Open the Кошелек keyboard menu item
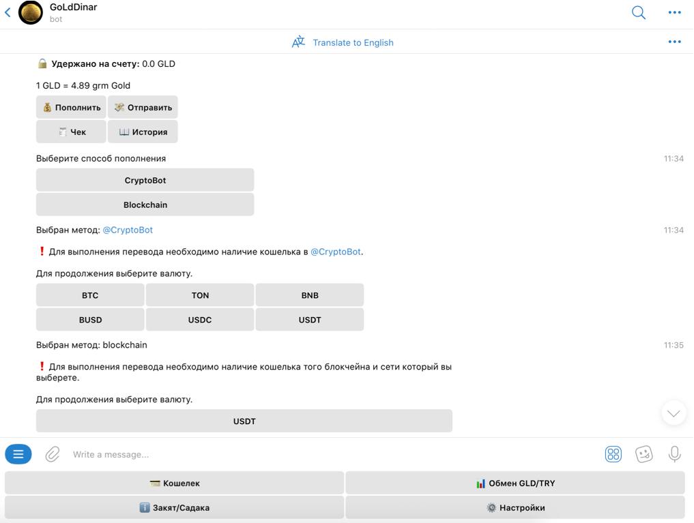Viewport: 694px width, 523px height. click(x=175, y=483)
